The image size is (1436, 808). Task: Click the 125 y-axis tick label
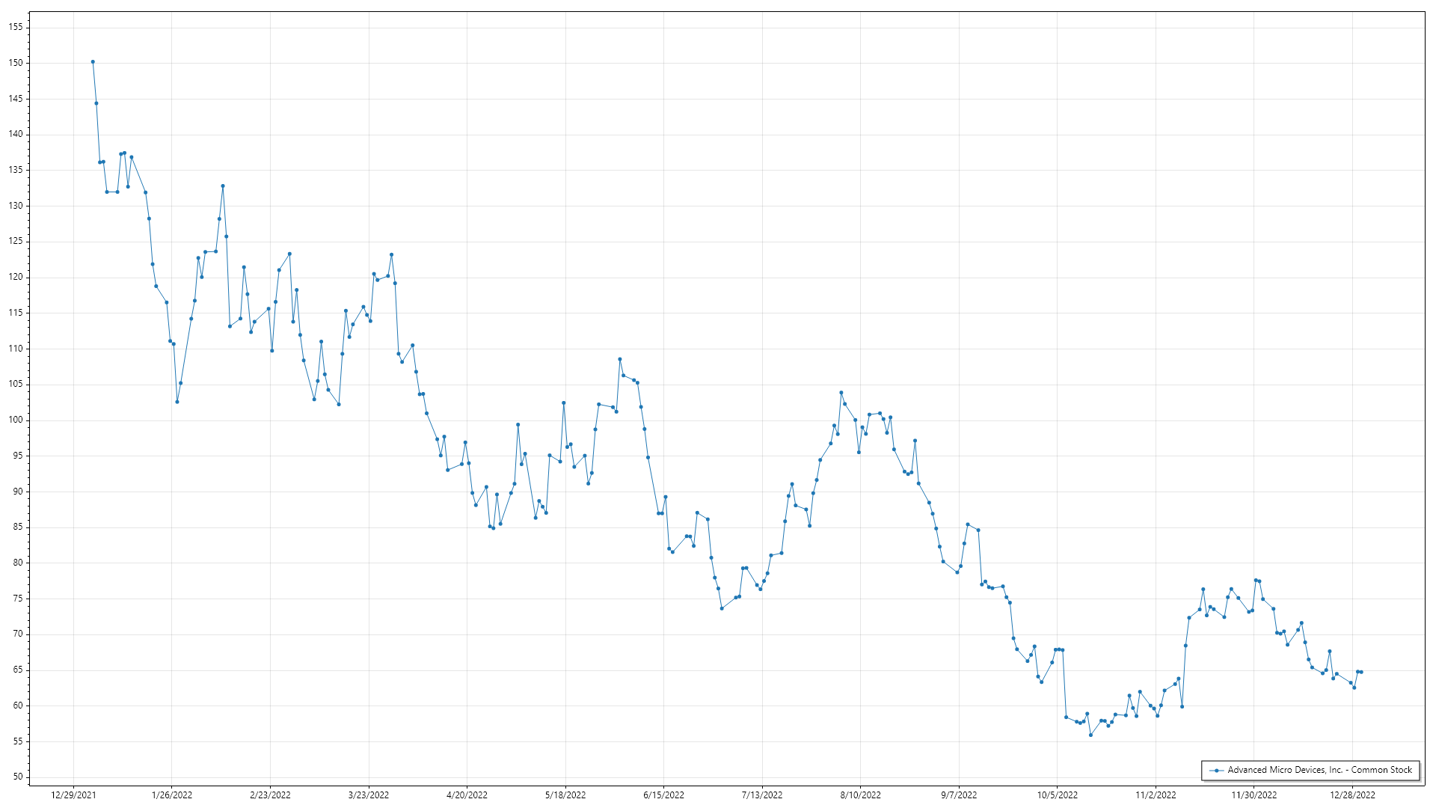pos(16,242)
